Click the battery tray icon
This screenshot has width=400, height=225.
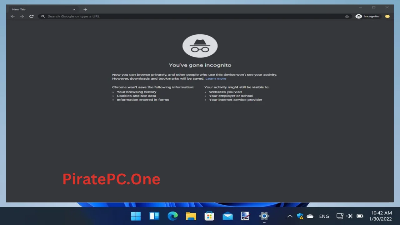[x=360, y=216]
